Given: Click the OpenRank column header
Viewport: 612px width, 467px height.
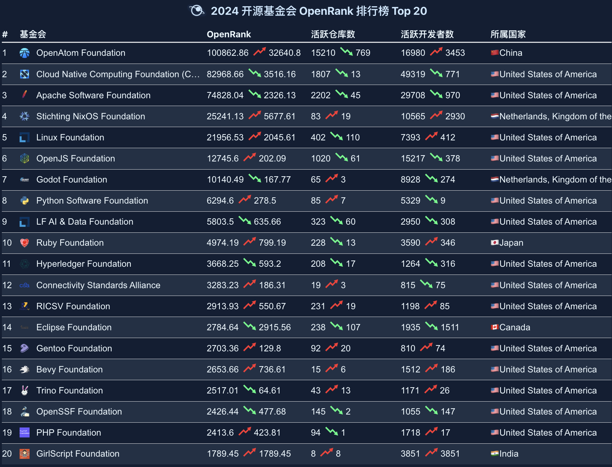Looking at the screenshot, I should 229,34.
